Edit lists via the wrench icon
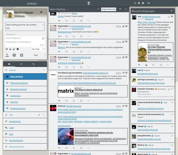The height and width of the screenshot is (155, 178). point(39,115)
